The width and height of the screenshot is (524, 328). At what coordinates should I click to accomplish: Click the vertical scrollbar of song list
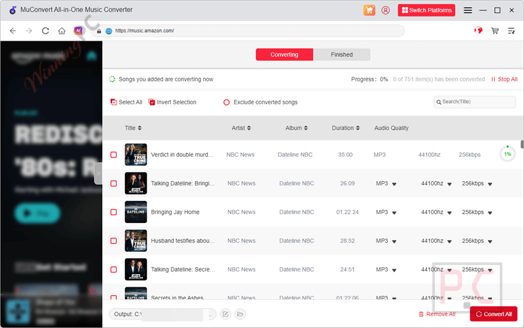point(522,144)
